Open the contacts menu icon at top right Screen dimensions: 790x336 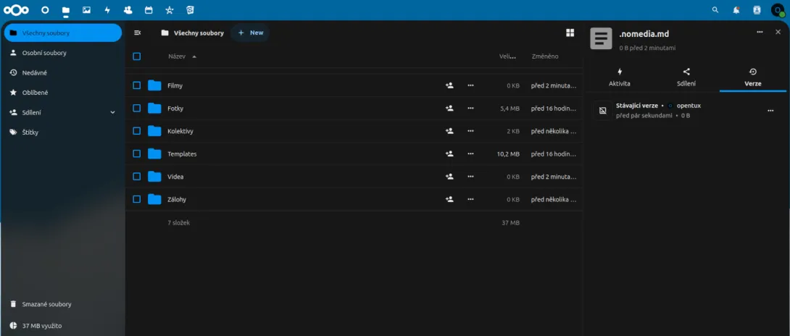[757, 10]
